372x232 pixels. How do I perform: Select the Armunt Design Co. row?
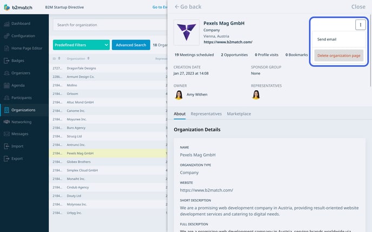pyautogui.click(x=108, y=77)
